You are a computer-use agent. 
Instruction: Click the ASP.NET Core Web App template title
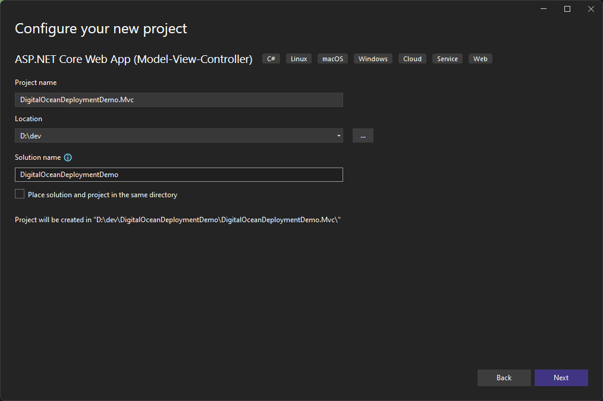(133, 59)
